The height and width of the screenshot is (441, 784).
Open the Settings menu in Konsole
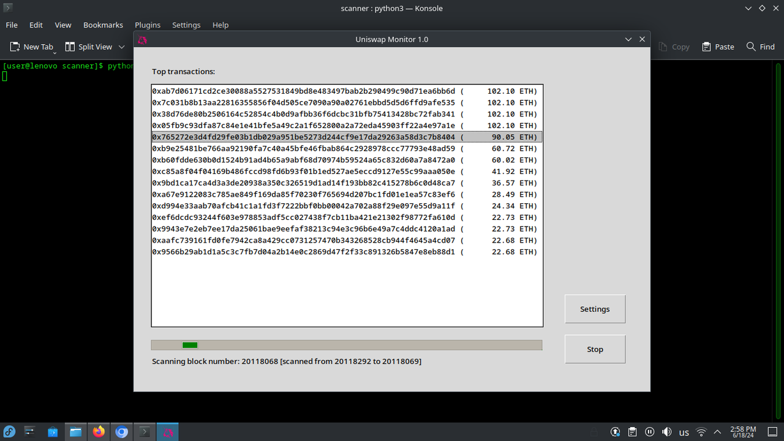186,25
